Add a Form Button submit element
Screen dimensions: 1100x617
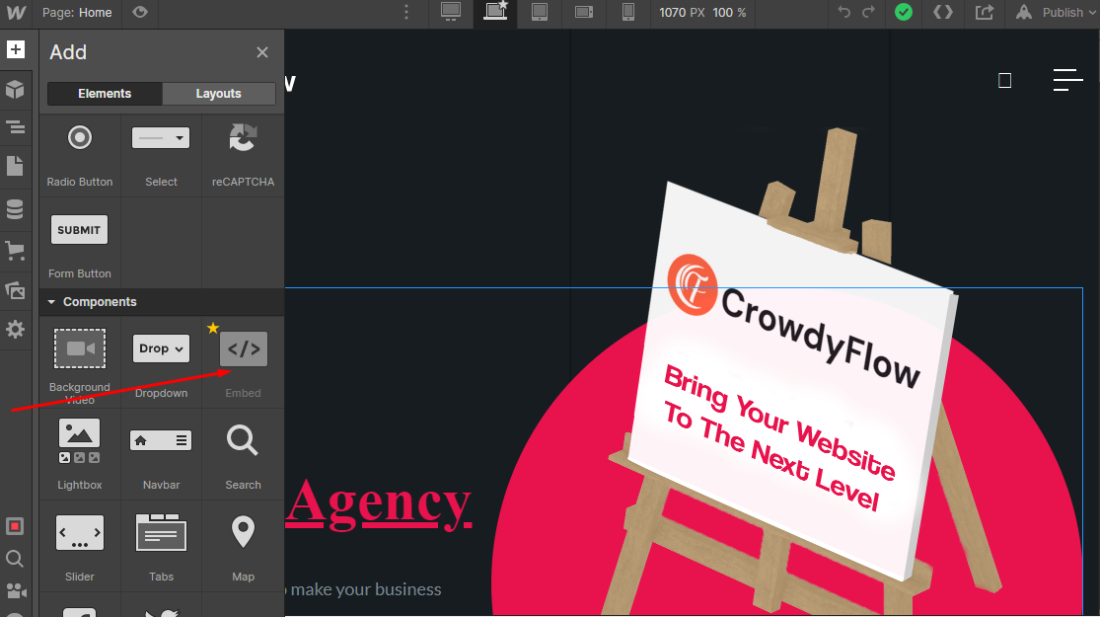pyautogui.click(x=80, y=245)
